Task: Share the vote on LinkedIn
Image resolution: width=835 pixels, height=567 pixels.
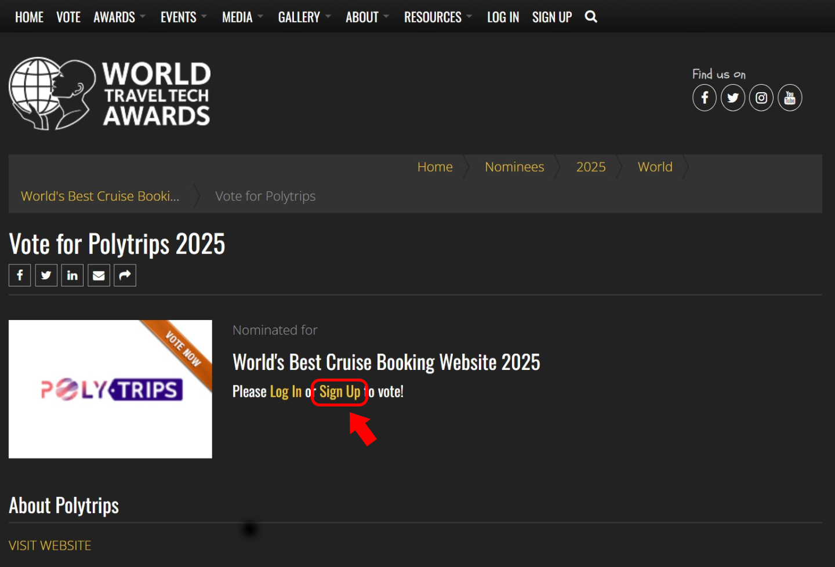Action: (72, 275)
